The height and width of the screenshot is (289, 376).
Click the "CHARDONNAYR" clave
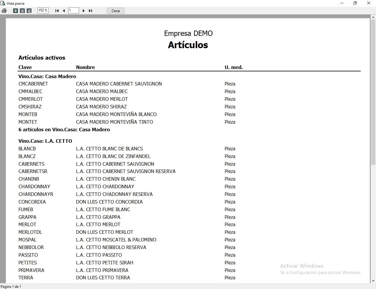(36, 194)
